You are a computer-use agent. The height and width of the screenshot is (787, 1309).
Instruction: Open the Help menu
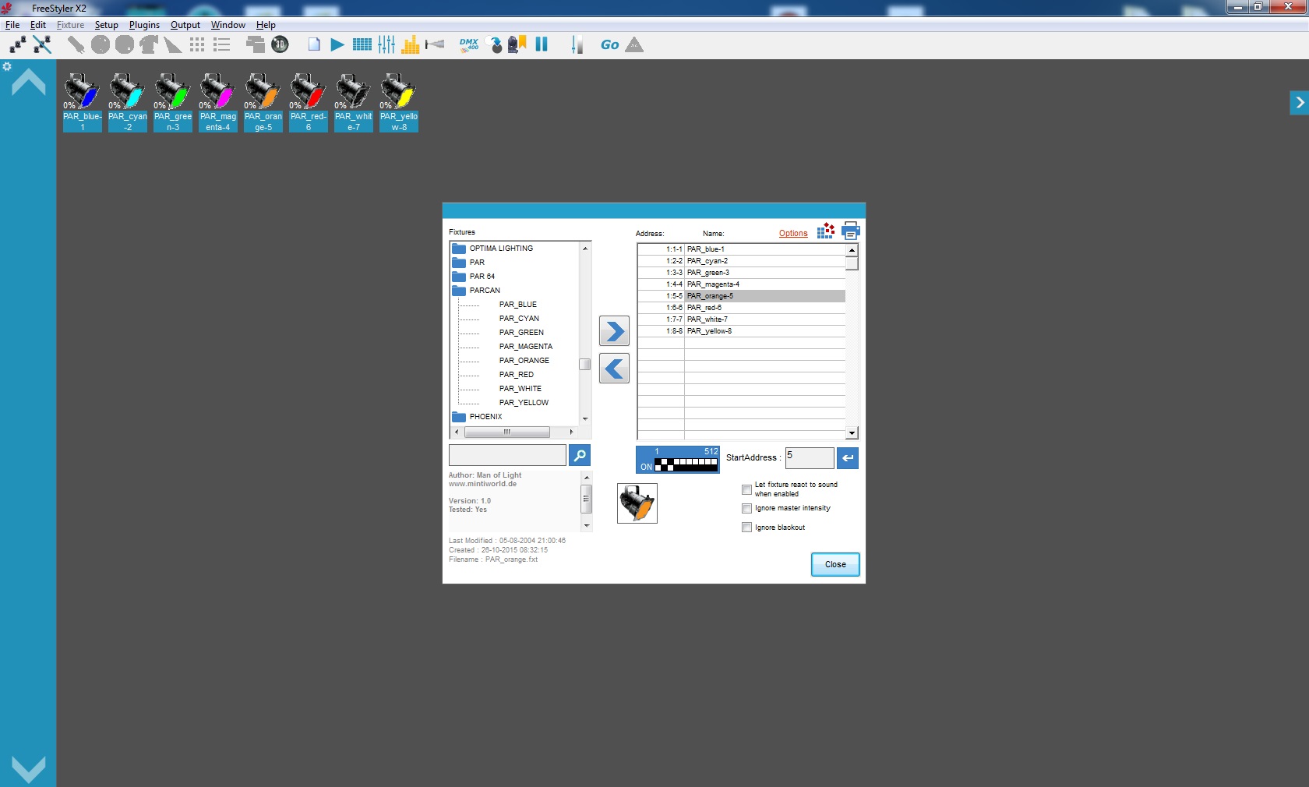click(266, 25)
